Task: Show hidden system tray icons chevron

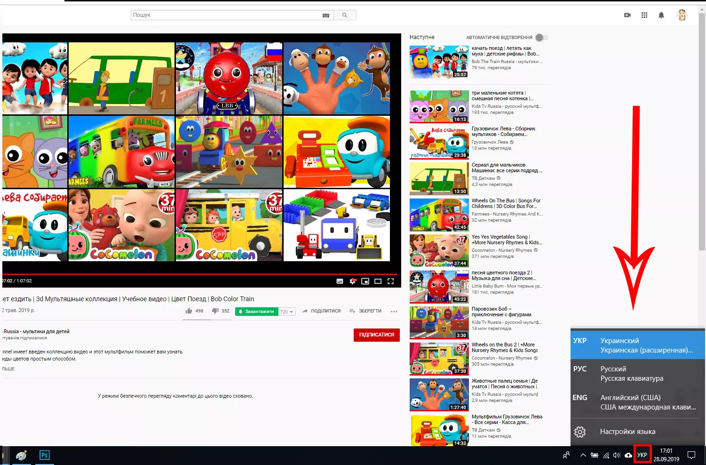Action: click(x=583, y=455)
